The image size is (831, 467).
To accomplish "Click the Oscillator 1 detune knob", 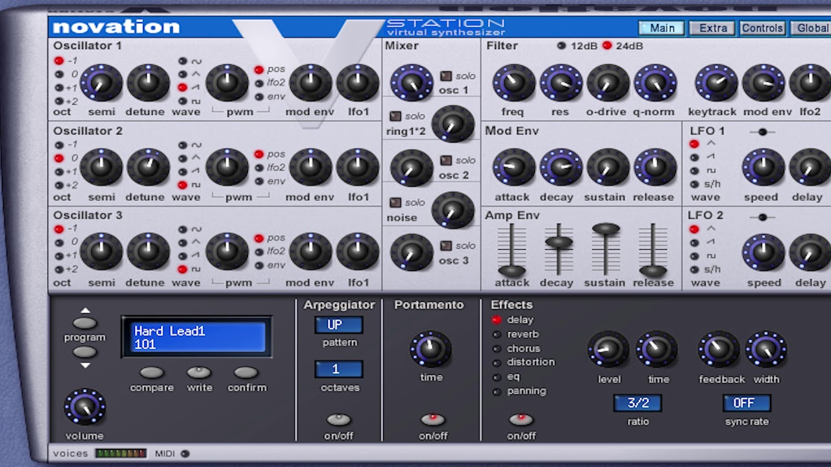I will click(148, 82).
